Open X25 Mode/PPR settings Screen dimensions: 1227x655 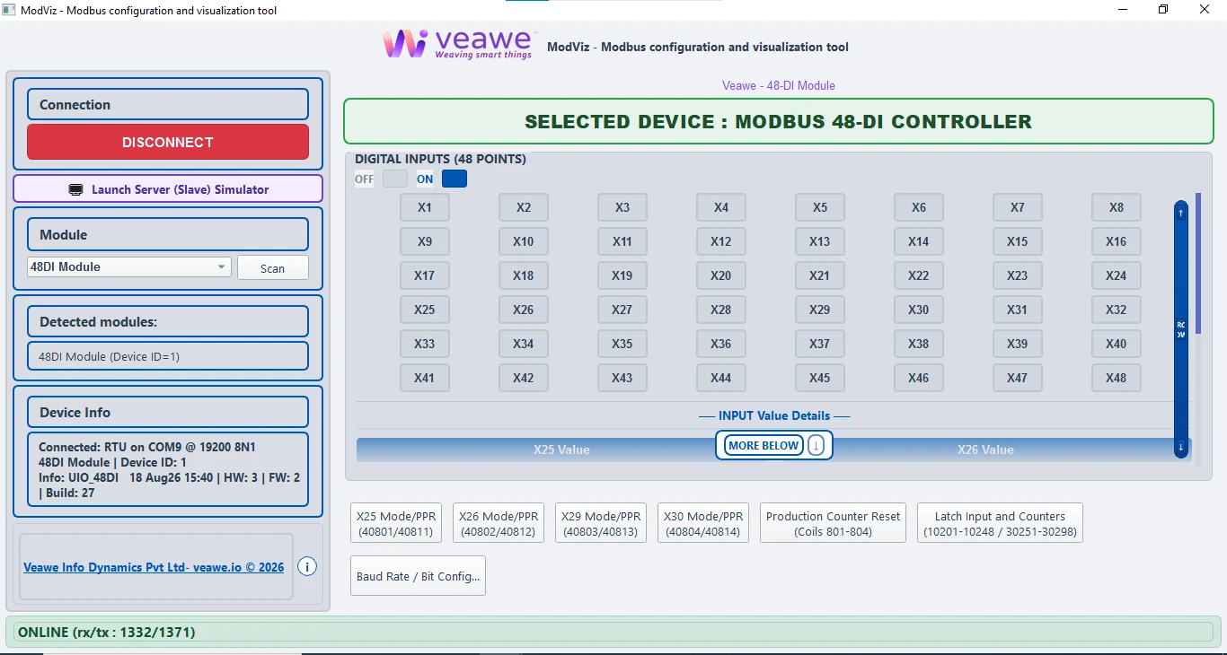click(x=396, y=523)
